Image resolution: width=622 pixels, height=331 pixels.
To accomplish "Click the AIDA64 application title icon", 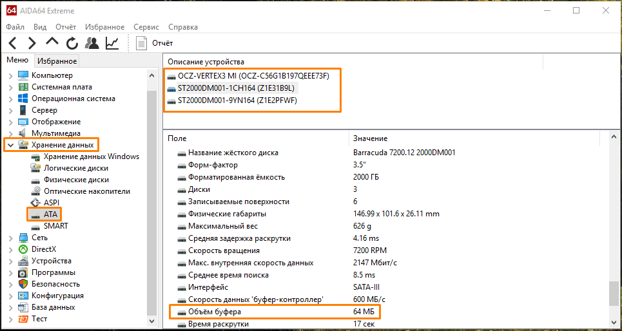I will click(12, 11).
